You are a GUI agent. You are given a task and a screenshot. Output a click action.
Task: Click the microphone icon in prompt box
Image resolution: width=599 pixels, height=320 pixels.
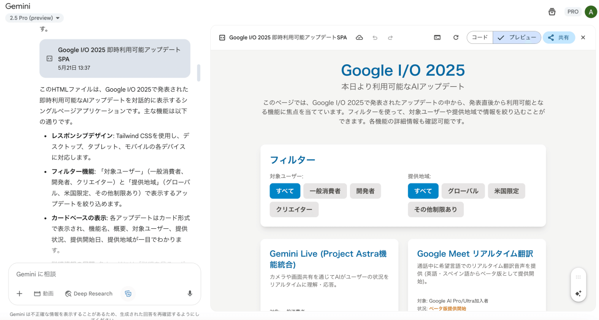pos(190,294)
